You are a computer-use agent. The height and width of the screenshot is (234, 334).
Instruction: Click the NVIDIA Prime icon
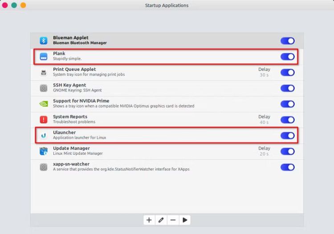[x=44, y=104]
